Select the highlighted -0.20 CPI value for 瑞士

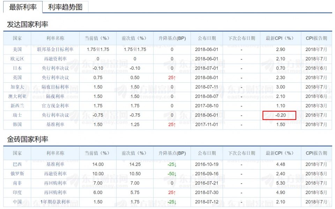pos(280,115)
